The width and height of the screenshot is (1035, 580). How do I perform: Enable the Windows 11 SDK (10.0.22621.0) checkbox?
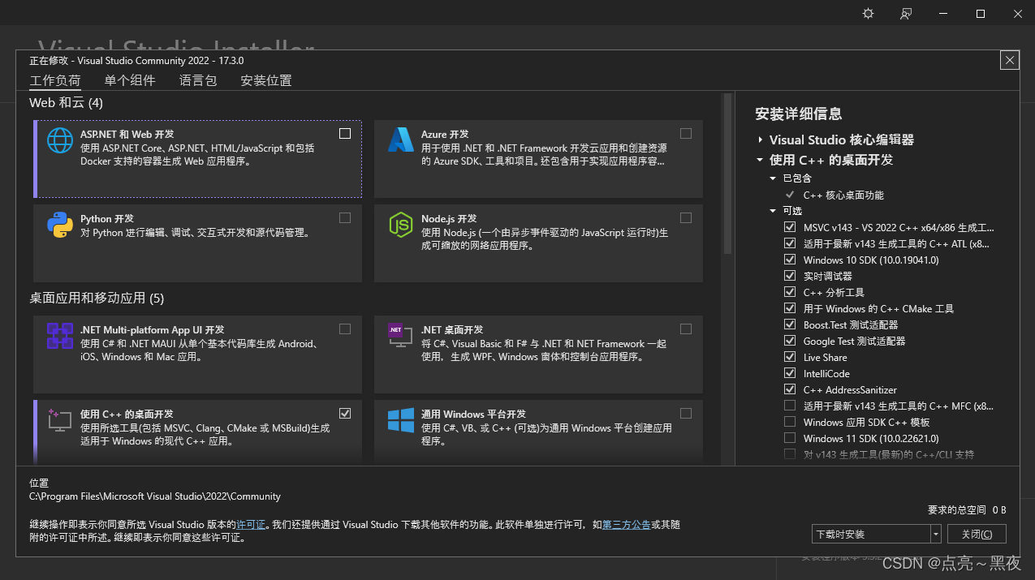pyautogui.click(x=790, y=438)
